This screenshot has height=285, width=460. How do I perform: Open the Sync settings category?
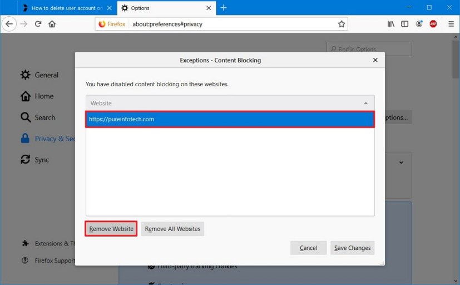(35, 160)
